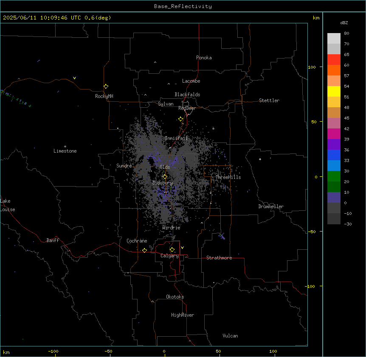
Task: Click the Innisfail city label
Action: [176, 138]
